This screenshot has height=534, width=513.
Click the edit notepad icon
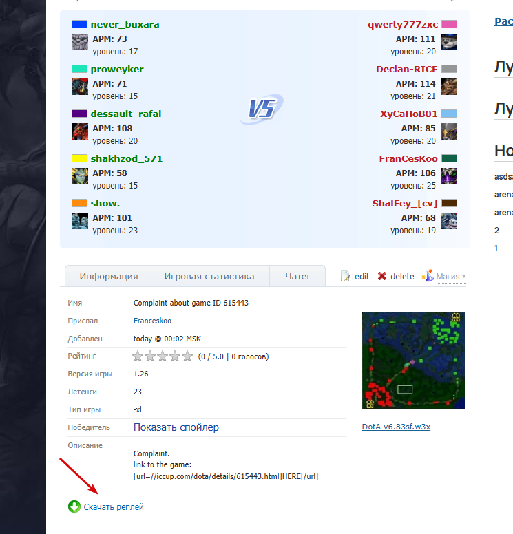coord(345,276)
